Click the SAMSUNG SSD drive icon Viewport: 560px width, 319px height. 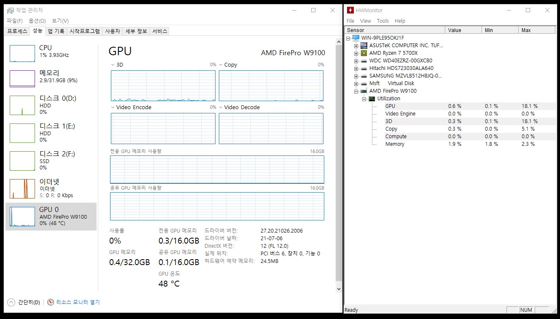[364, 76]
